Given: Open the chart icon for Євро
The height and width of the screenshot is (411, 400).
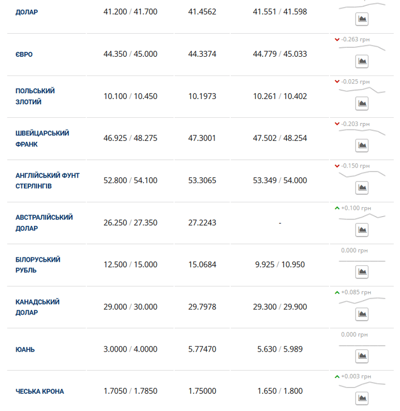Looking at the screenshot, I should tap(362, 61).
